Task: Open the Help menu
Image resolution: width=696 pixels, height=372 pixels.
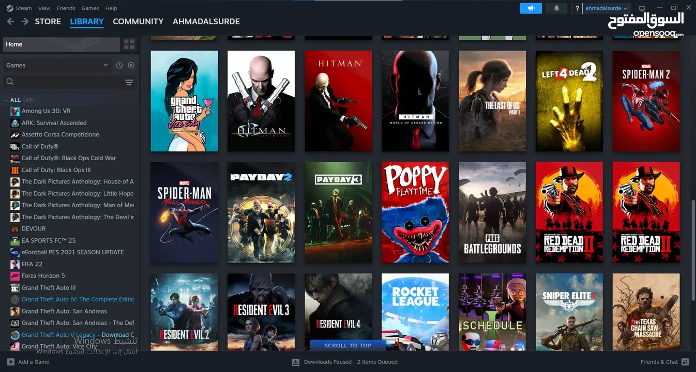Action: (x=111, y=8)
